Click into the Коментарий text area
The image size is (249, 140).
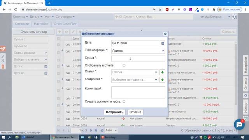click(x=138, y=93)
